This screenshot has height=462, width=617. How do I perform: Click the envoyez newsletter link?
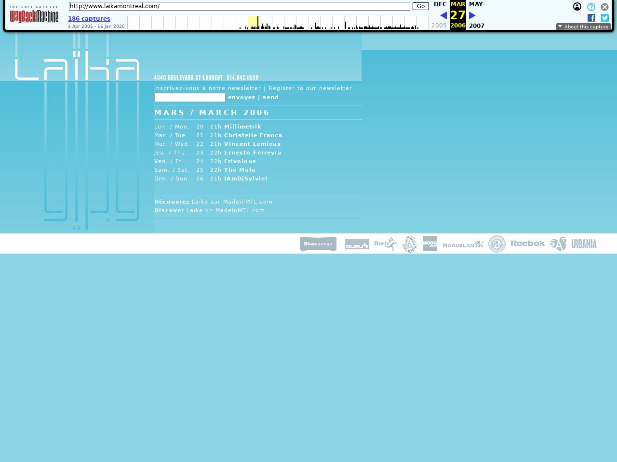(241, 98)
